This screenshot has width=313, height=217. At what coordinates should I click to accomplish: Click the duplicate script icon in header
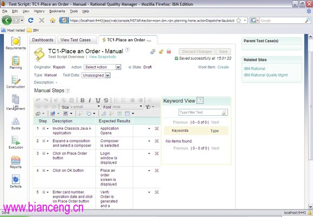pyautogui.click(x=153, y=52)
